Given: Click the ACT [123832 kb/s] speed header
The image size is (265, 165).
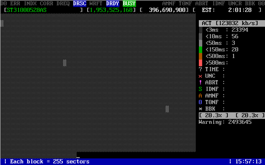Looking at the screenshot, I should [232, 23].
